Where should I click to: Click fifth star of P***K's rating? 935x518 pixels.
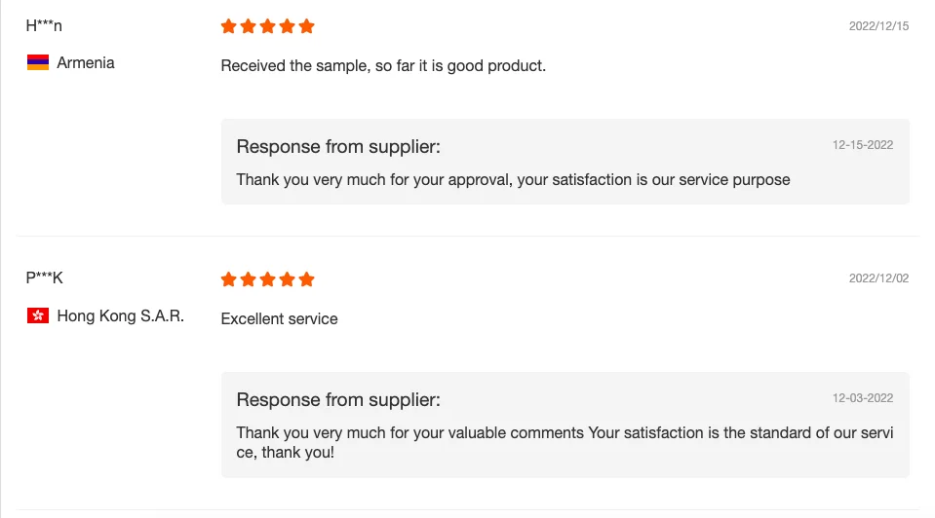point(307,279)
